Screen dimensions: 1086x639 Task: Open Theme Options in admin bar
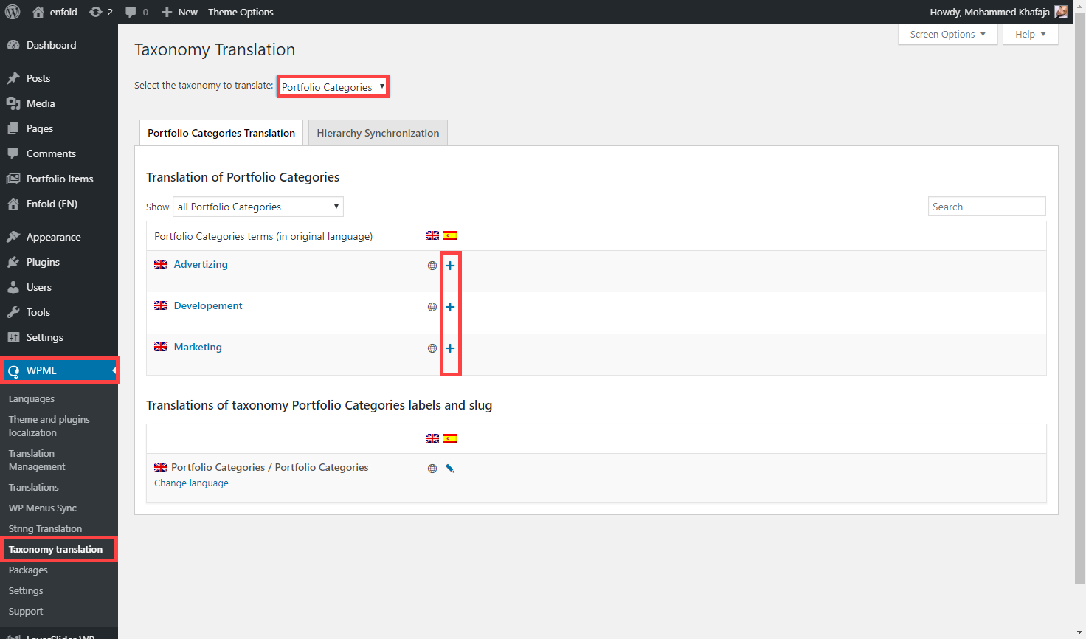click(x=241, y=12)
